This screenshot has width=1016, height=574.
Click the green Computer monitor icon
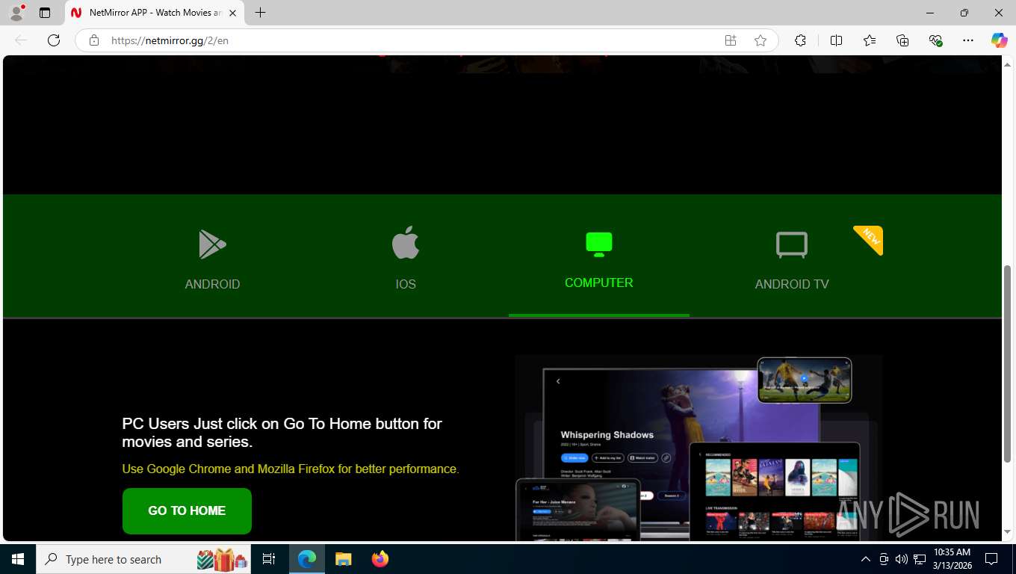[x=598, y=244]
